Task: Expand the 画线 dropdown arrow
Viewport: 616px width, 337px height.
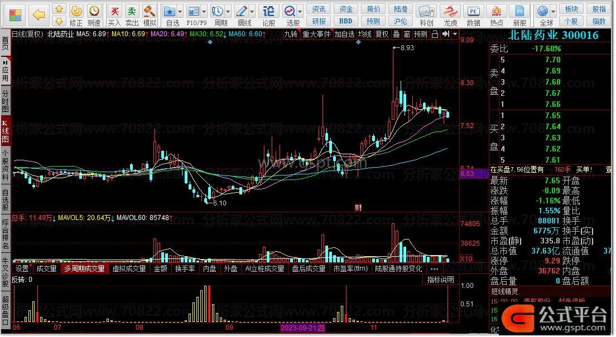Action: 252,11
